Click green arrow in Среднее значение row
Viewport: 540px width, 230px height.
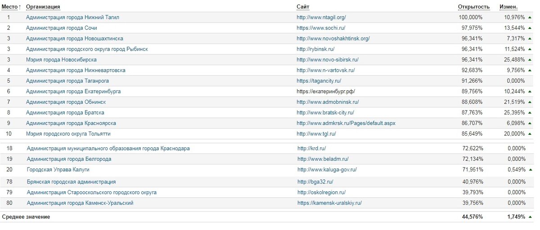pyautogui.click(x=530, y=217)
